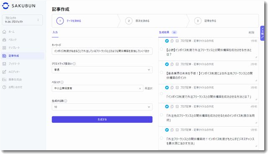268x154 pixels.
Task: Copy the 3秒前 result with copy icon
Action: pos(172,88)
